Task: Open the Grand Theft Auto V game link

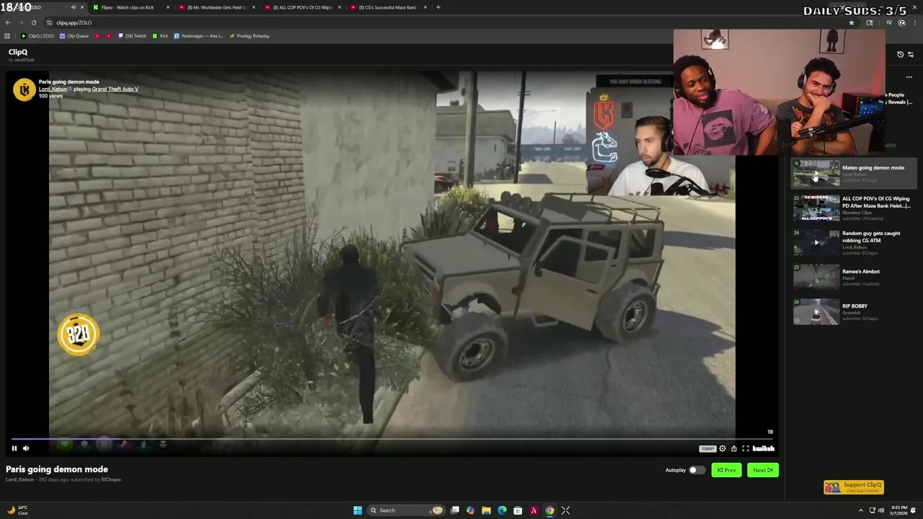Action: (115, 89)
